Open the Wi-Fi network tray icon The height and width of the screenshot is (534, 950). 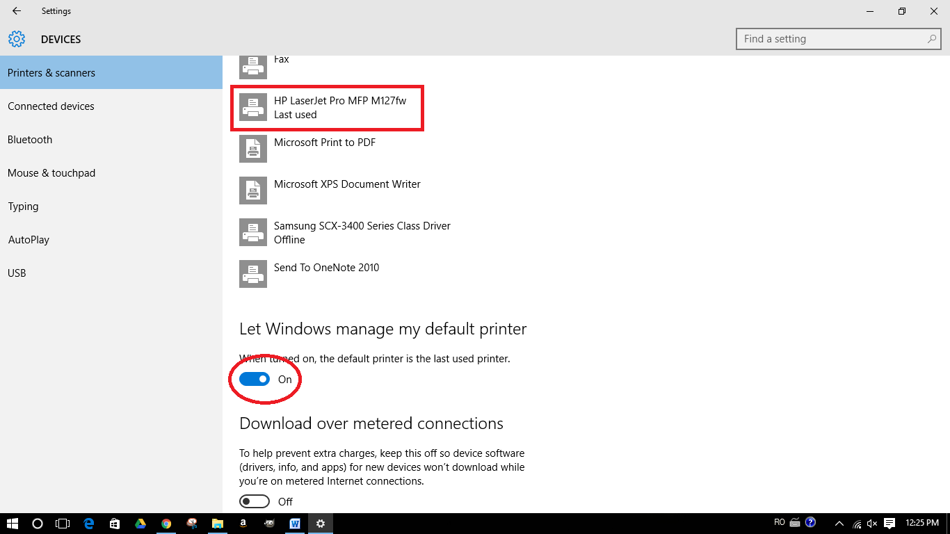pos(857,524)
